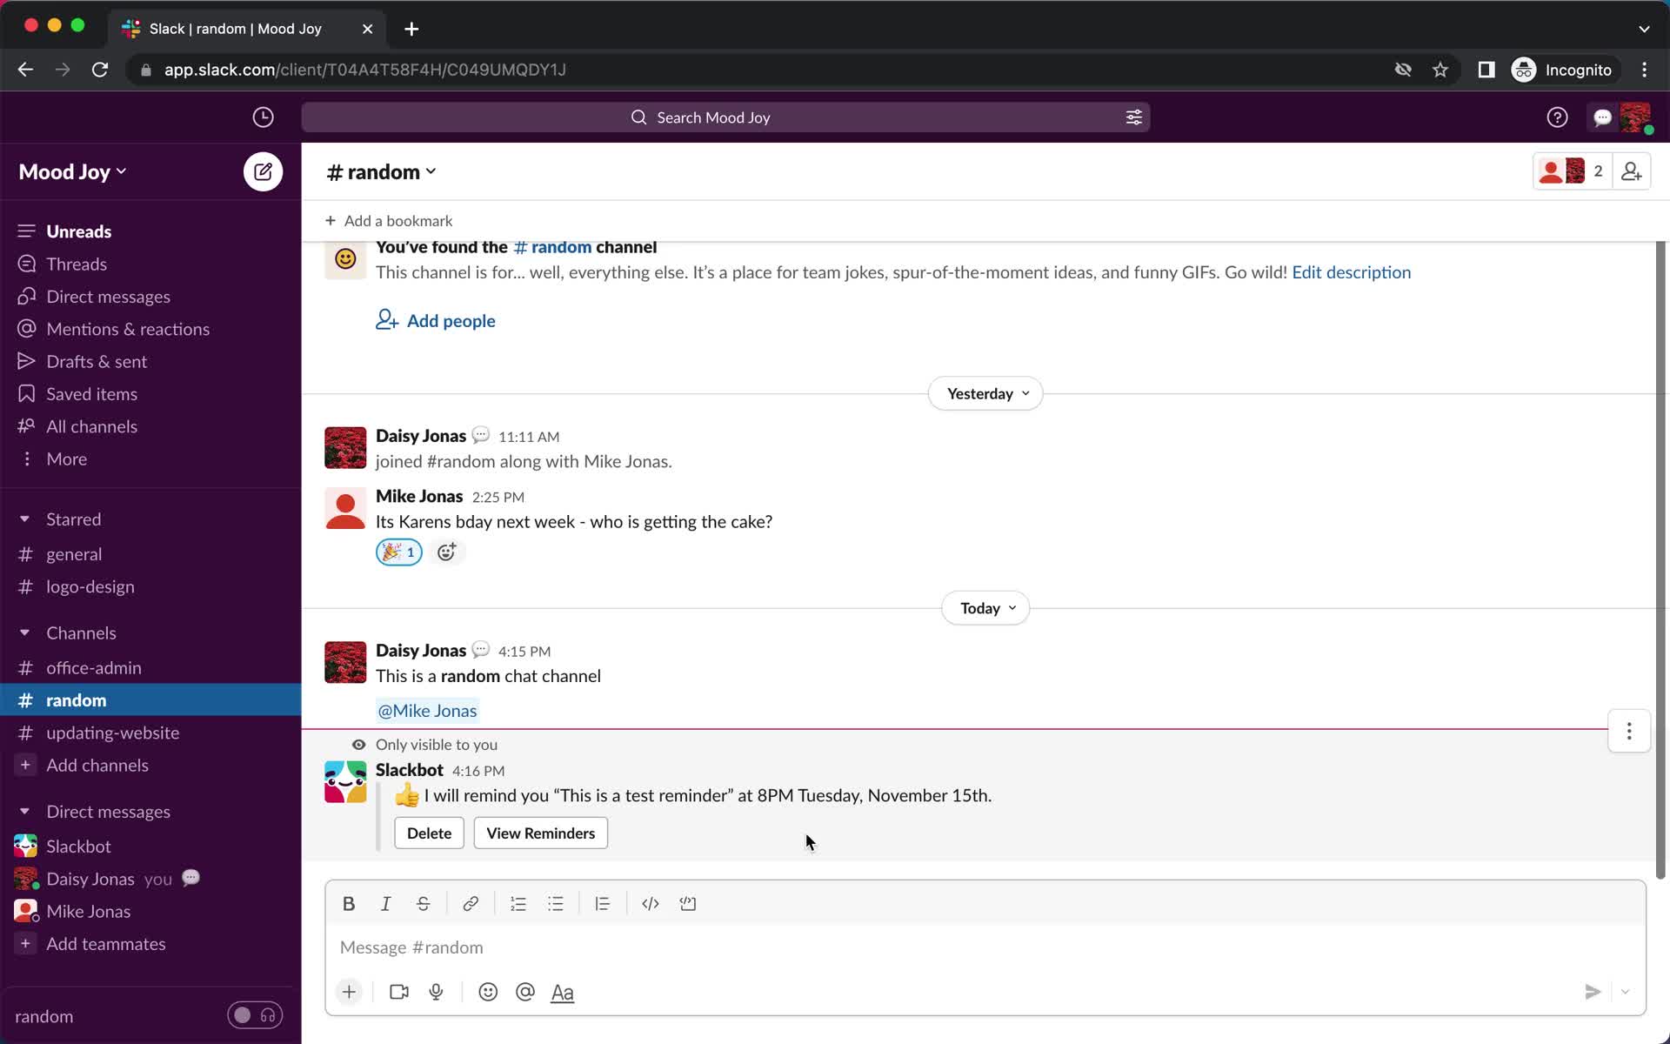
Task: Select the Italic formatting icon
Action: pos(386,903)
